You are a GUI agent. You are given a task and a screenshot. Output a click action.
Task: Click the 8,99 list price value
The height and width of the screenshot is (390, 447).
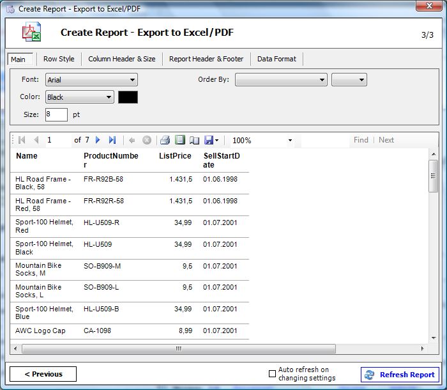[x=186, y=331]
